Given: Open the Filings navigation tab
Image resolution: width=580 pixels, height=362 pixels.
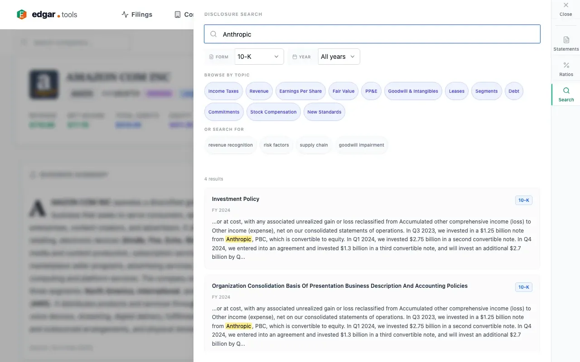Looking at the screenshot, I should pos(137,14).
